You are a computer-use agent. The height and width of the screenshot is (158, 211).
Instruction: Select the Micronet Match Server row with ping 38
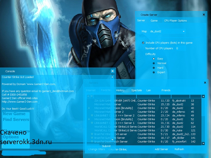tap(144, 104)
